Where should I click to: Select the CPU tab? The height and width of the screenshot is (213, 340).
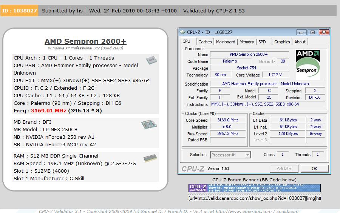pyautogui.click(x=187, y=41)
